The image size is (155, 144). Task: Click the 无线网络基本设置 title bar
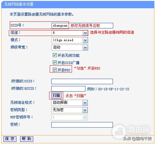(x=78, y=4)
